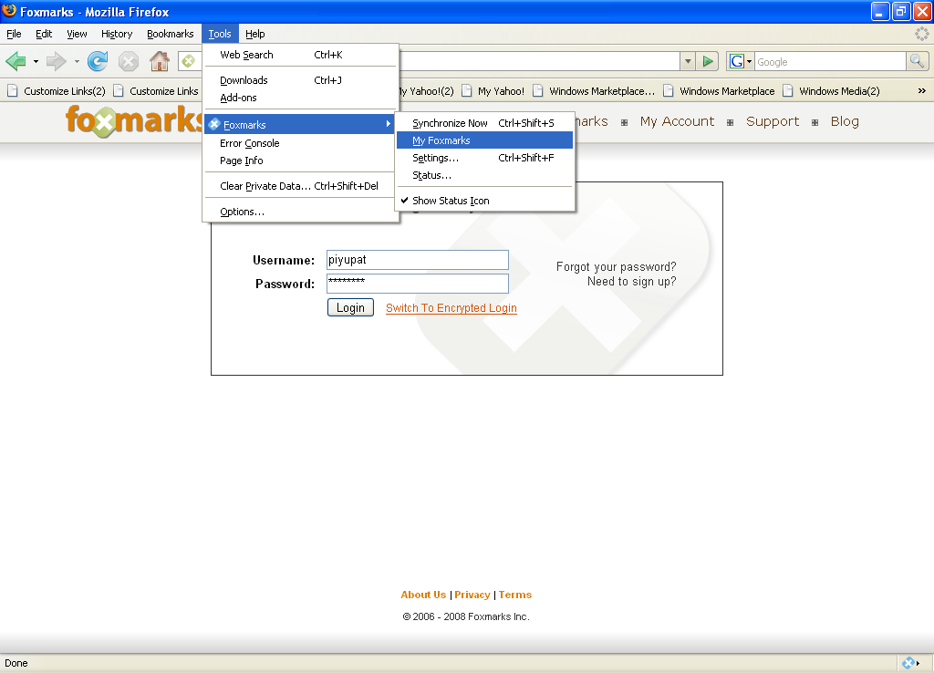Click the Firefox activity throbber
The height and width of the screenshot is (673, 934).
pos(921,34)
